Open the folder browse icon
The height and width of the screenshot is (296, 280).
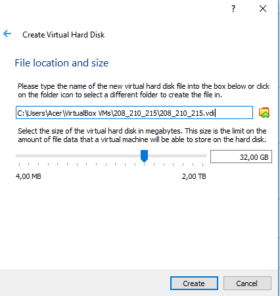click(264, 112)
